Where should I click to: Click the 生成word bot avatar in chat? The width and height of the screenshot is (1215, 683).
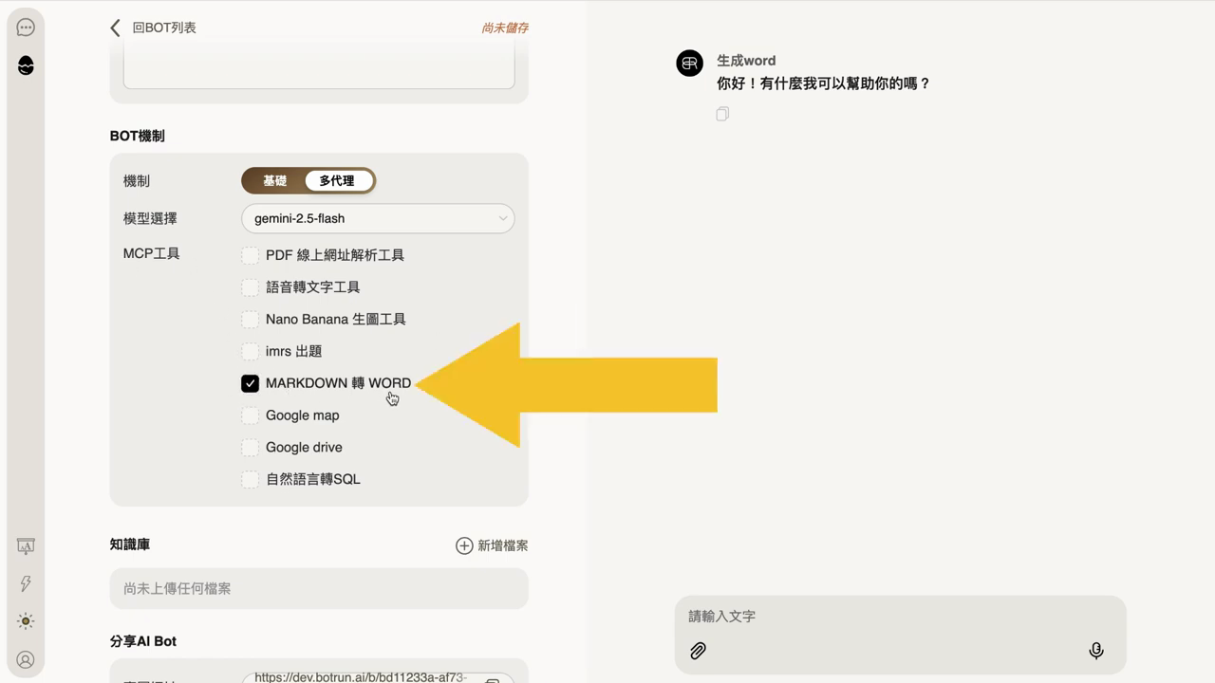tap(689, 63)
